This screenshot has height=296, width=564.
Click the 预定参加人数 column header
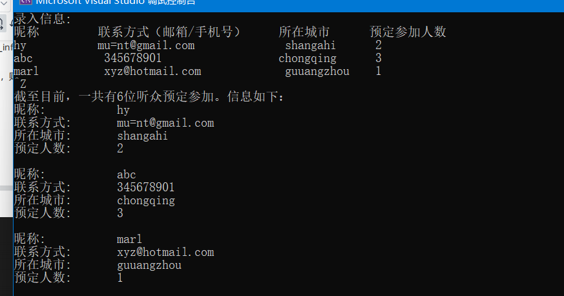pos(408,32)
